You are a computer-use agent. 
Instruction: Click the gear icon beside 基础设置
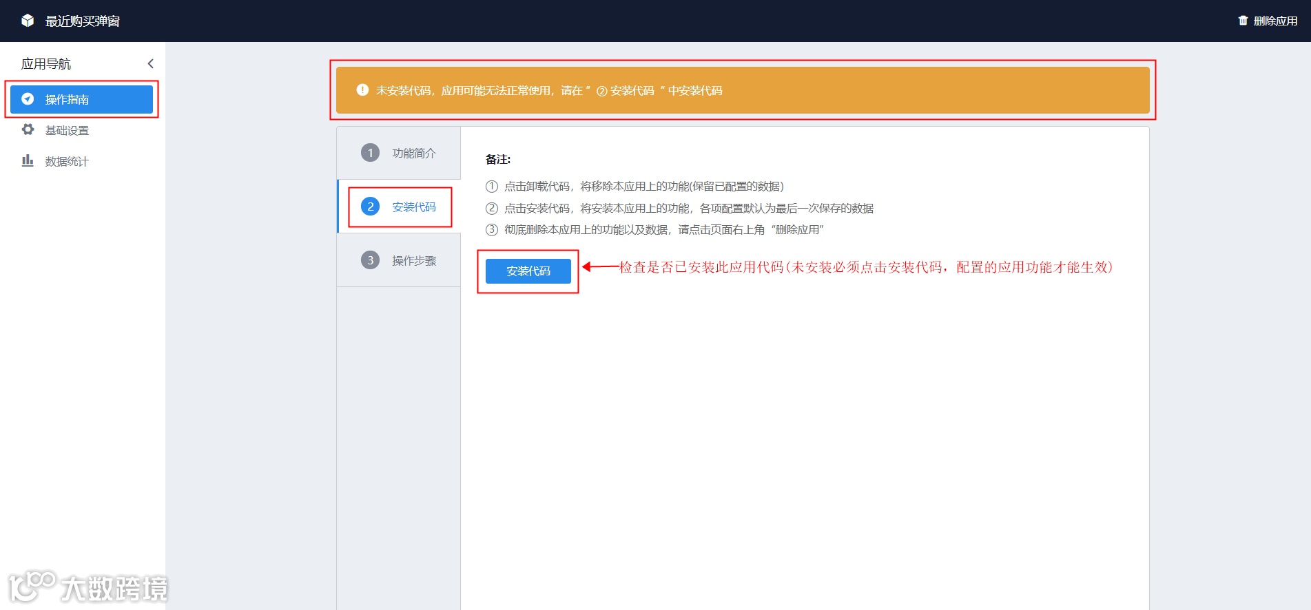pyautogui.click(x=28, y=129)
